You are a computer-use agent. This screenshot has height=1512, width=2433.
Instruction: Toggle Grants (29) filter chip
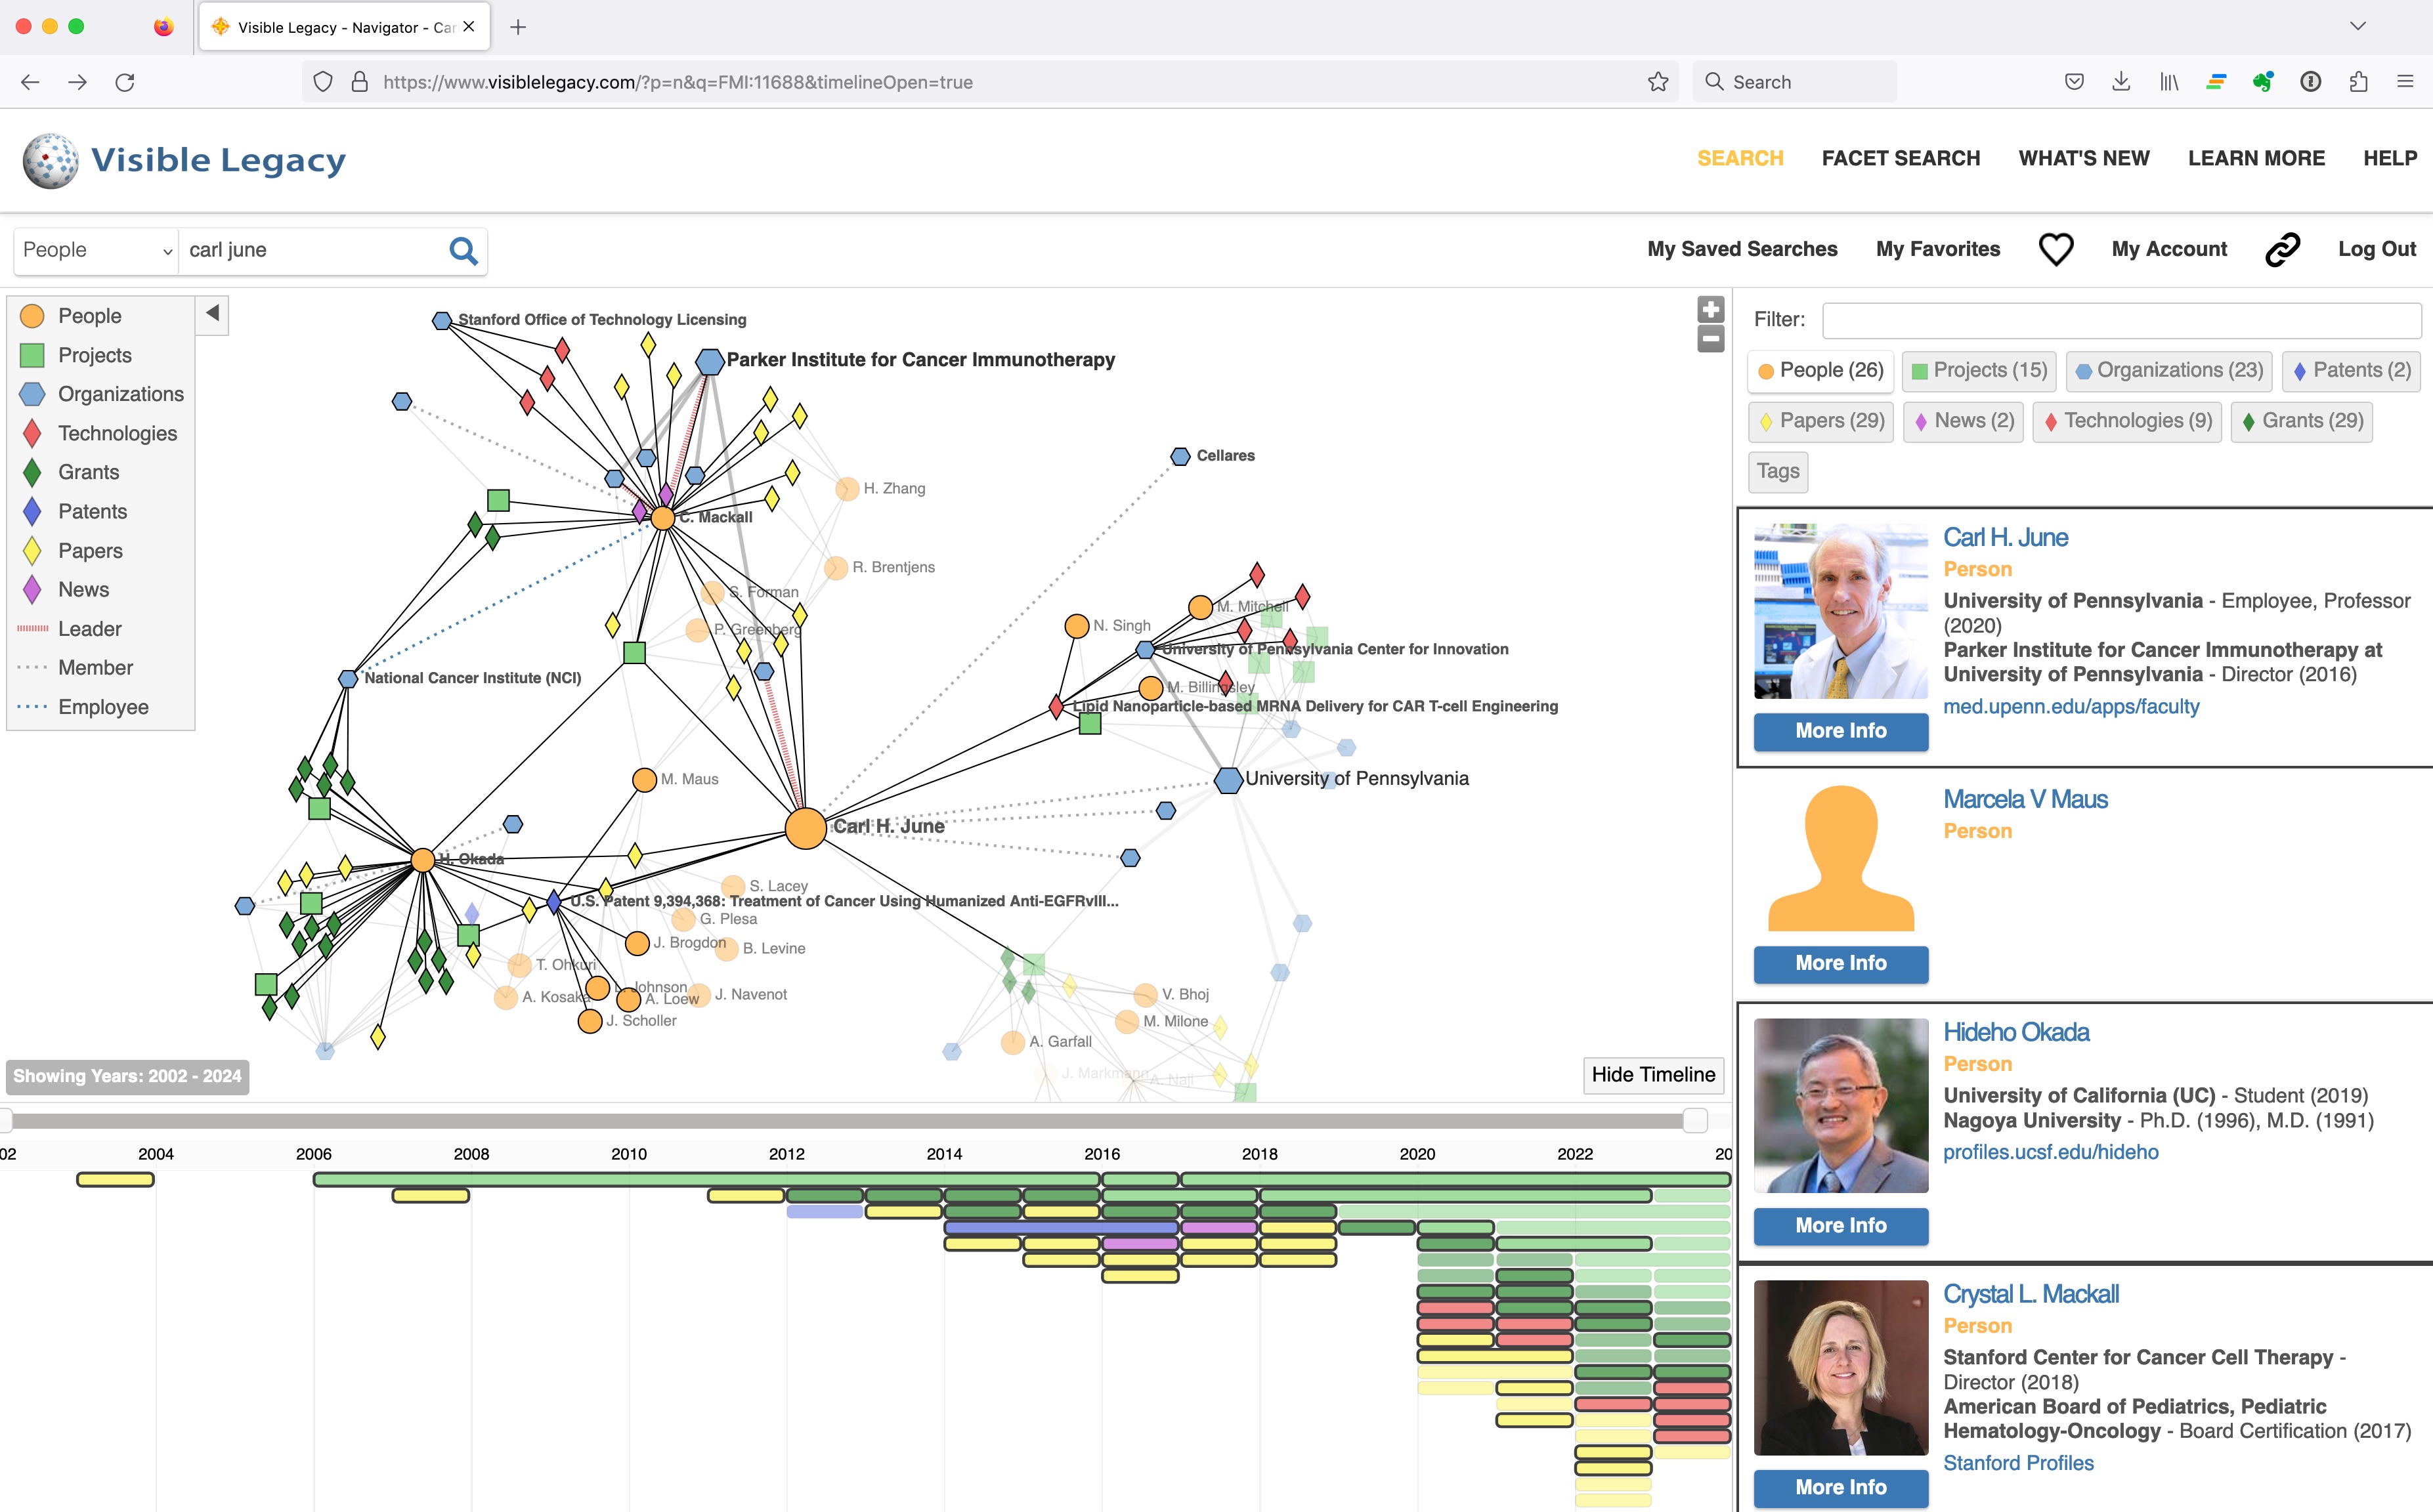[x=2301, y=421]
